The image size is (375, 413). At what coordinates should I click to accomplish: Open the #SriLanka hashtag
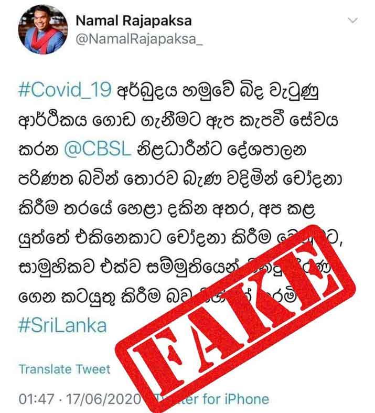coord(62,325)
